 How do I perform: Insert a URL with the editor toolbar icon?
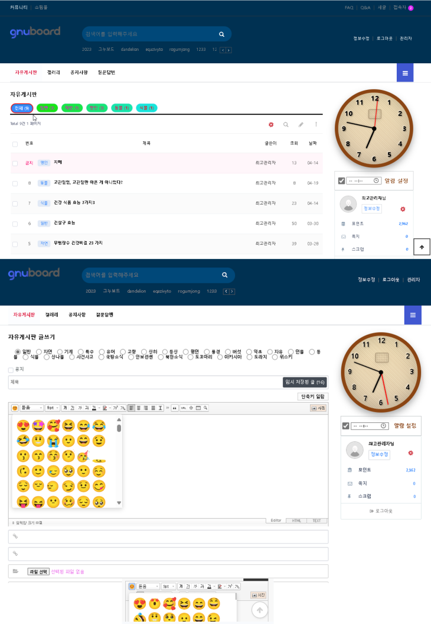(184, 408)
